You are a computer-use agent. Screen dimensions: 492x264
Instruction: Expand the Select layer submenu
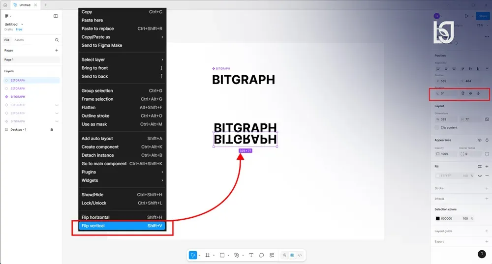pos(122,59)
